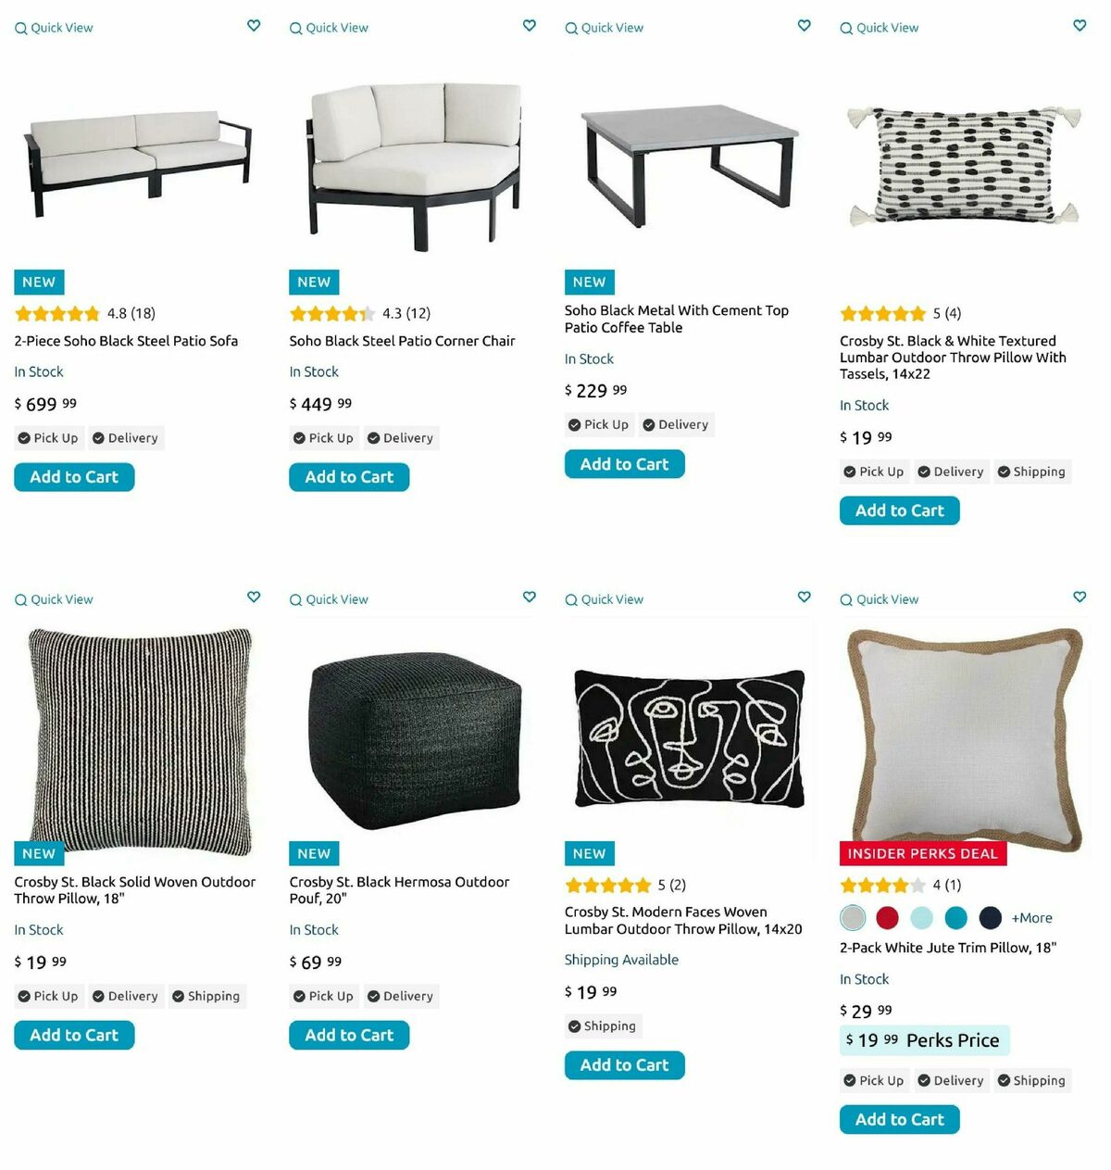
Task: Favorite the Black Solid Woven Throw Pillow
Action: (x=254, y=598)
